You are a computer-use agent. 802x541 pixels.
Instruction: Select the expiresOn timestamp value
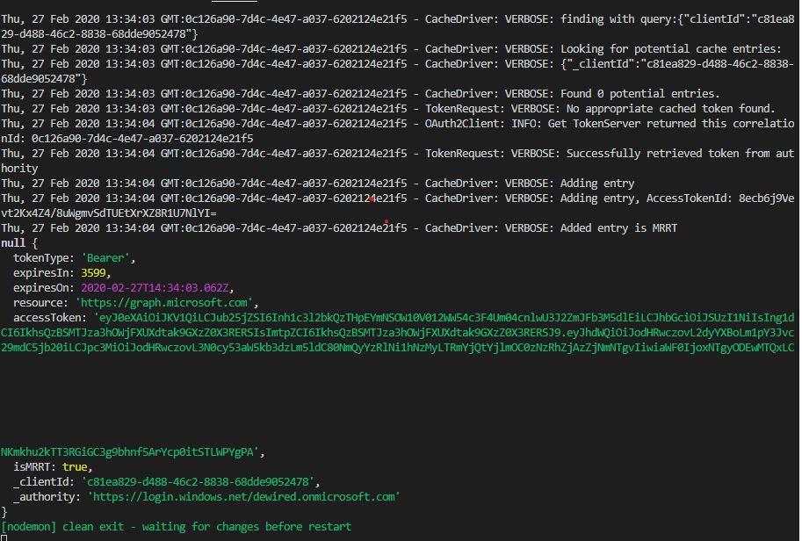[x=157, y=288]
